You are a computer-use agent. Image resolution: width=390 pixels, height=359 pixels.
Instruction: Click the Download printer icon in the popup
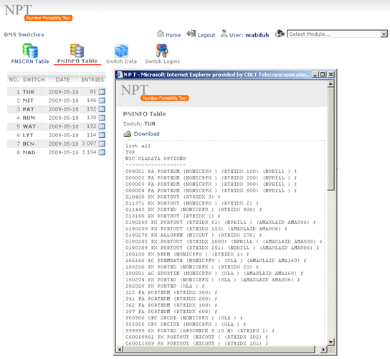click(128, 134)
